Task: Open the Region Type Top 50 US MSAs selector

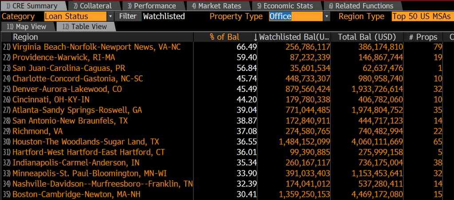Action: coord(422,16)
